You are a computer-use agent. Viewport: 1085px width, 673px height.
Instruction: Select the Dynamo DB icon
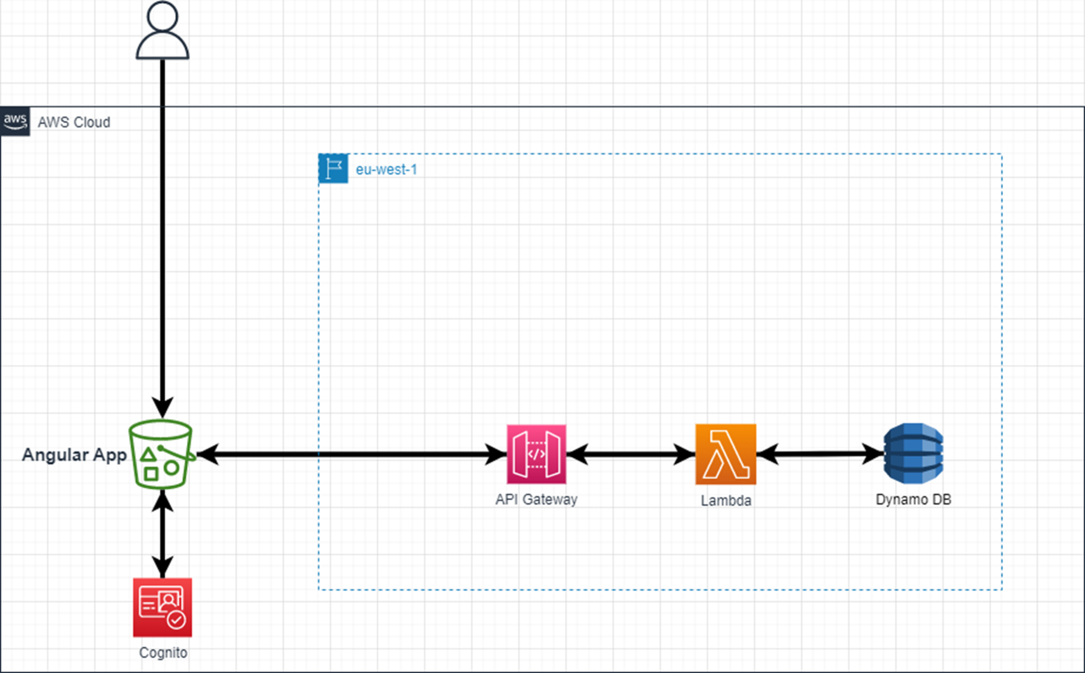pos(913,453)
